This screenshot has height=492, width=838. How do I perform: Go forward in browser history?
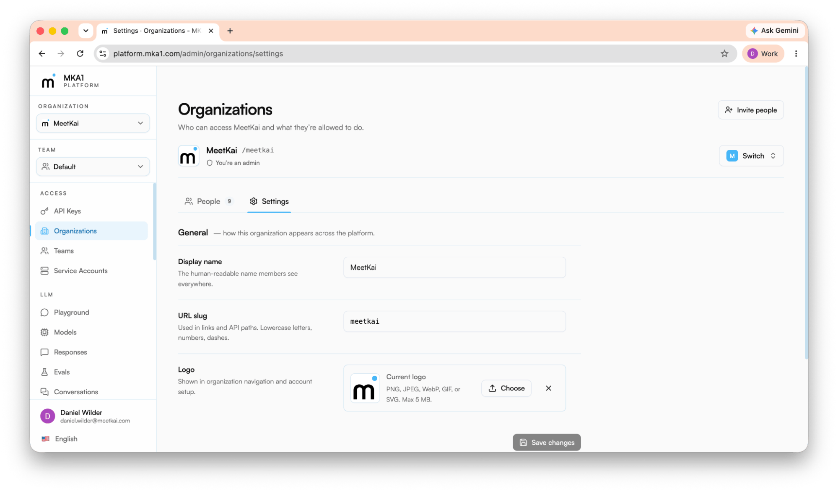point(61,53)
